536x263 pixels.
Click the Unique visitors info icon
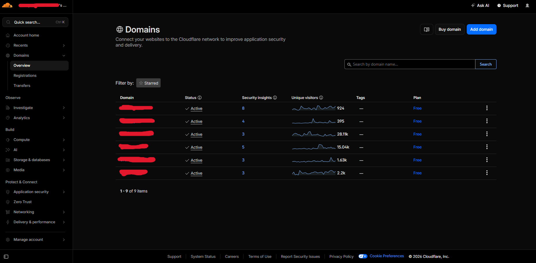pyautogui.click(x=321, y=98)
